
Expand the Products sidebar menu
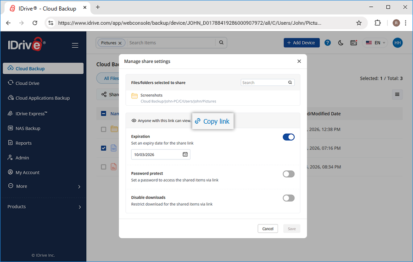point(43,207)
